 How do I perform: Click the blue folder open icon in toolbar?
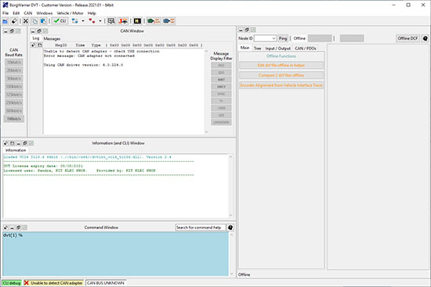pos(5,21)
